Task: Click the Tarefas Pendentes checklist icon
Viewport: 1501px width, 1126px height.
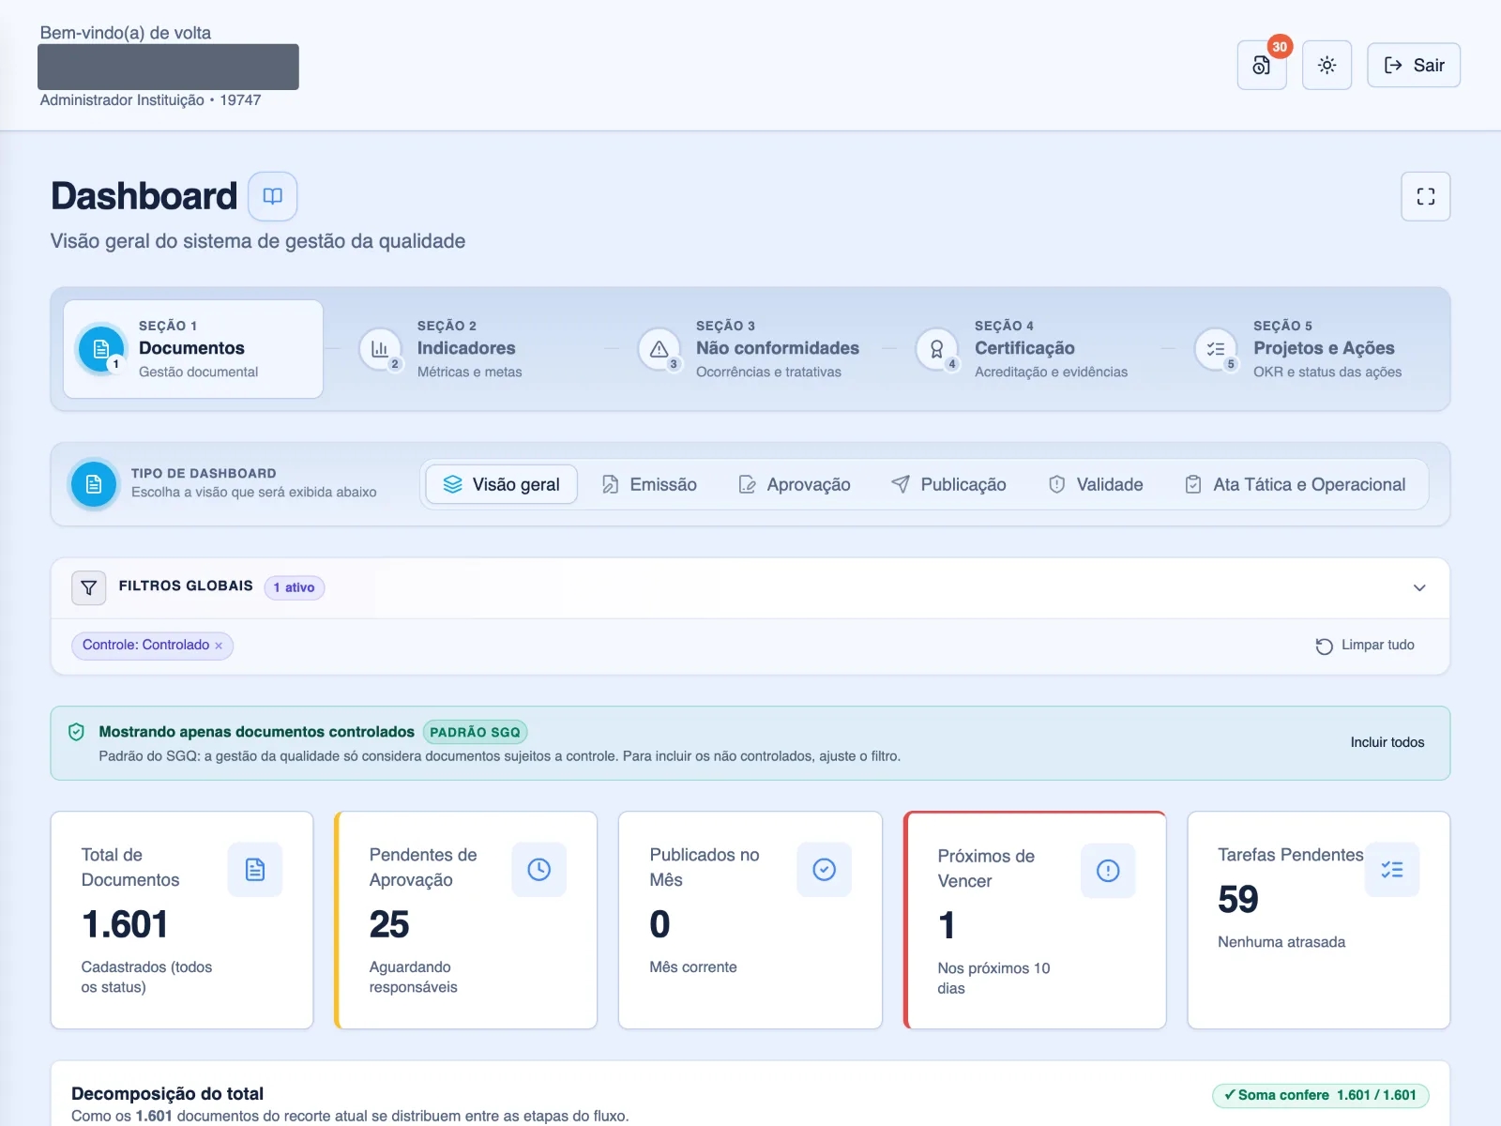Action: [x=1392, y=869]
